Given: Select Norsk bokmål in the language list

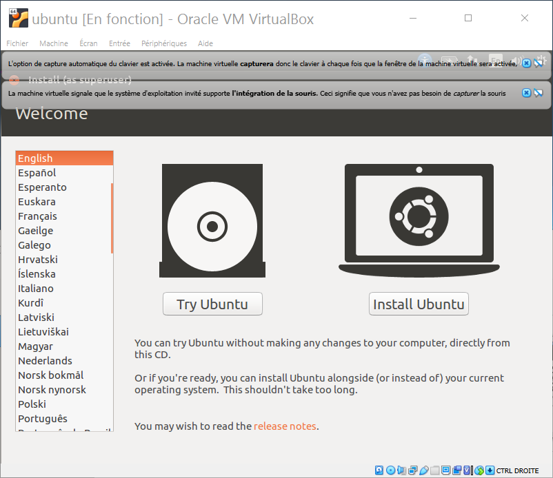Looking at the screenshot, I should point(64,375).
